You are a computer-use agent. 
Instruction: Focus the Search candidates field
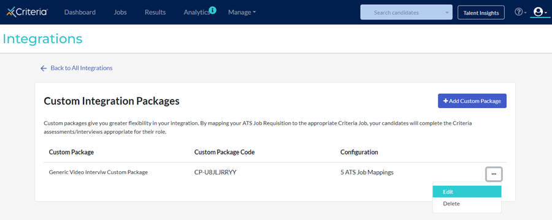[x=406, y=12]
